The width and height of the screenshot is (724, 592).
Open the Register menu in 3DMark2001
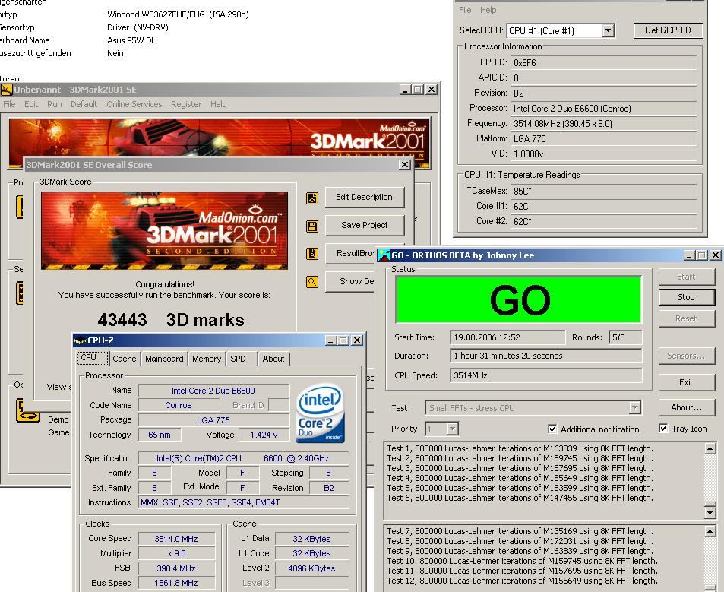click(186, 104)
